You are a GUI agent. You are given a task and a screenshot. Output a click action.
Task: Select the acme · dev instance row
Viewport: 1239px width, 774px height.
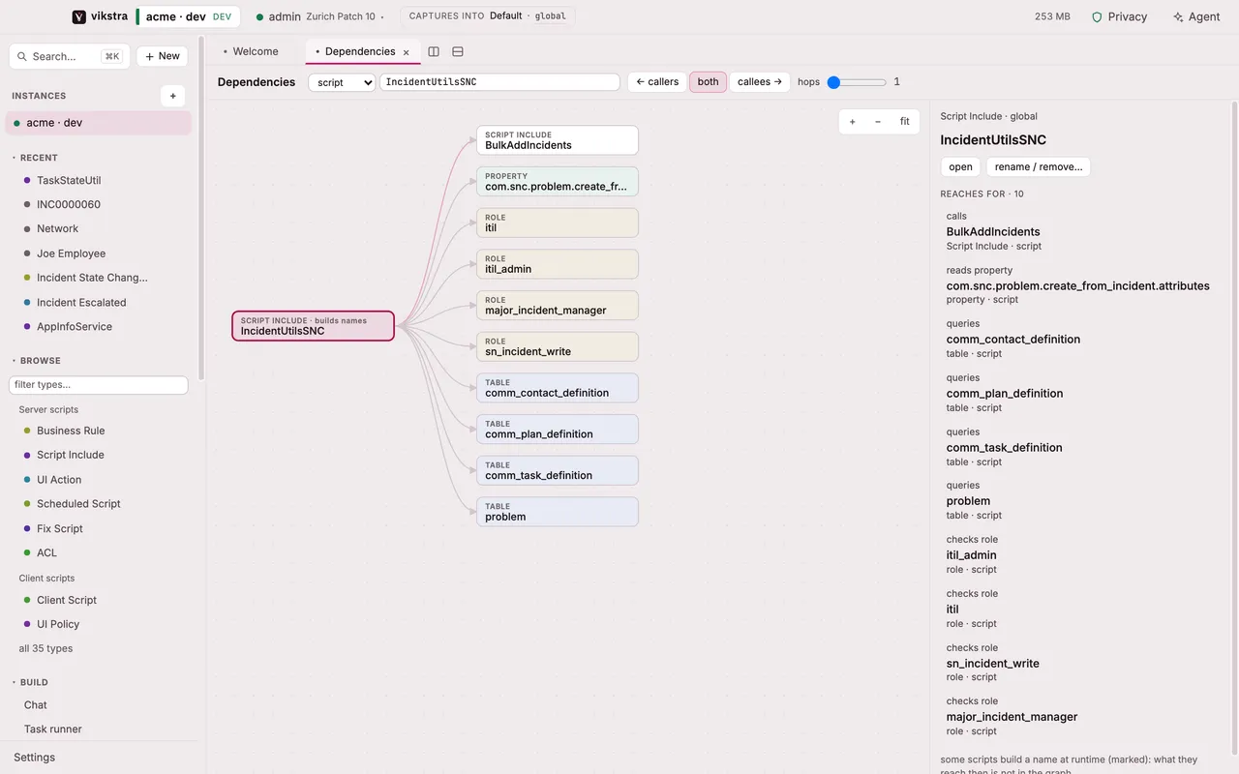click(99, 123)
